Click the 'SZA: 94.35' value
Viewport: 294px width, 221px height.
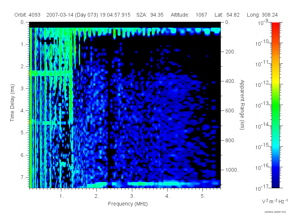click(x=150, y=15)
